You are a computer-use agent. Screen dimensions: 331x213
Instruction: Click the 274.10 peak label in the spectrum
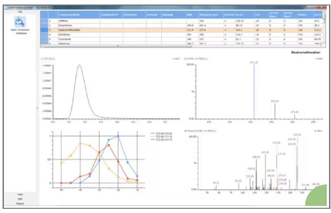click(294, 112)
